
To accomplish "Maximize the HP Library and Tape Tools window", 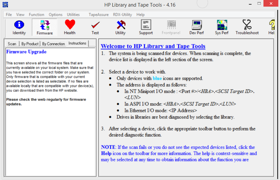I will click(259, 4).
